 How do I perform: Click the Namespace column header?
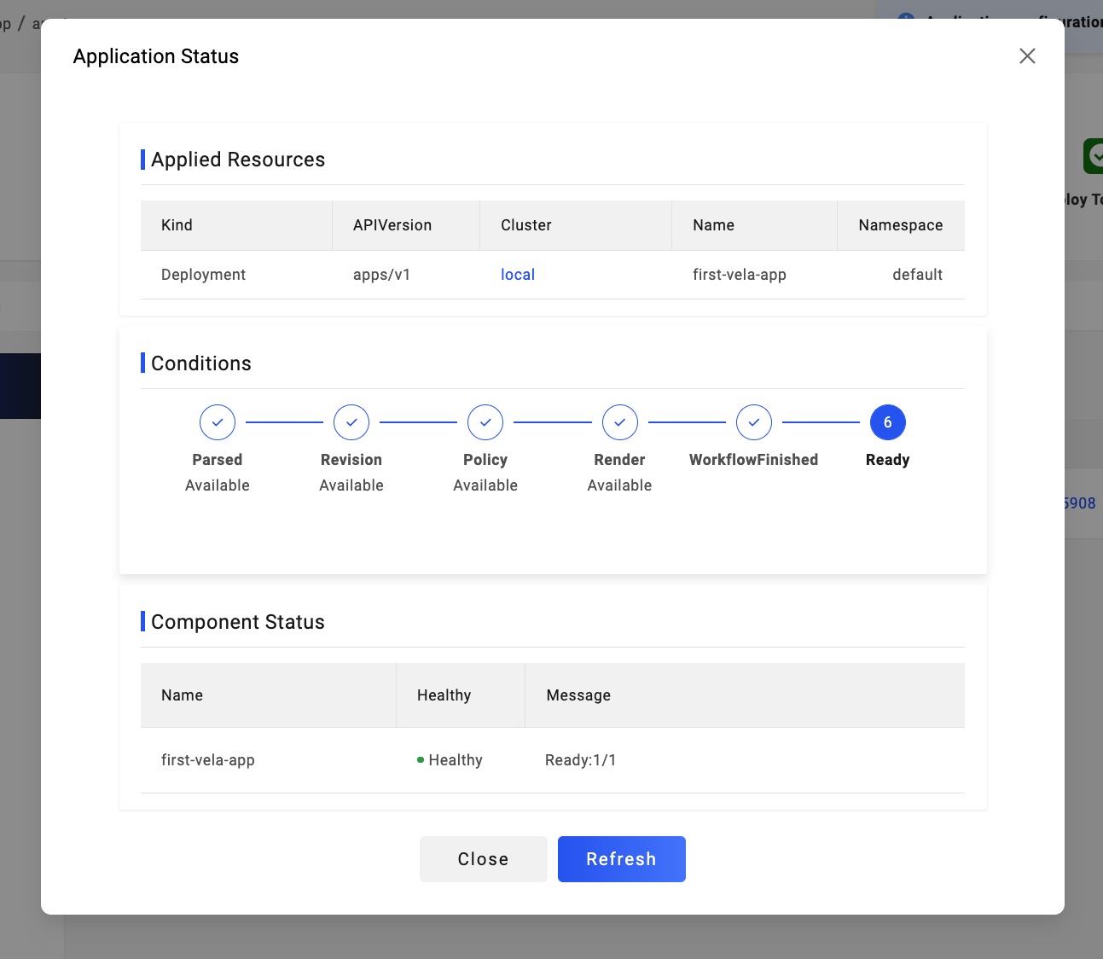coord(900,225)
